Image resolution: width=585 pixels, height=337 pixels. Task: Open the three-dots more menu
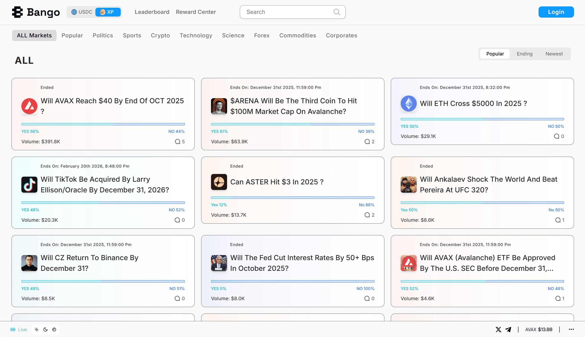571,330
